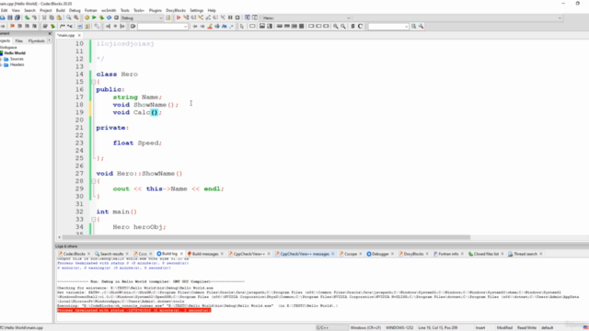This screenshot has height=331, width=589.
Task: Click the Thread search options wrench icon
Action: pyautogui.click(x=422, y=27)
